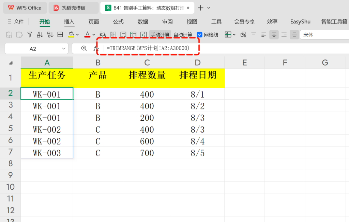The width and height of the screenshot is (349, 222).
Task: Click cell A7 with WK-003
Action: (x=47, y=152)
